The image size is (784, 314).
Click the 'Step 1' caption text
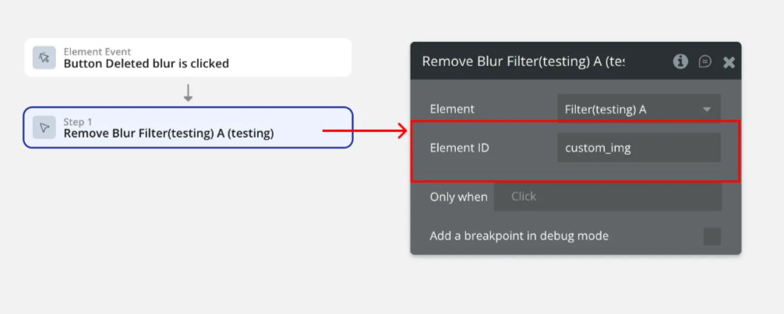[78, 121]
